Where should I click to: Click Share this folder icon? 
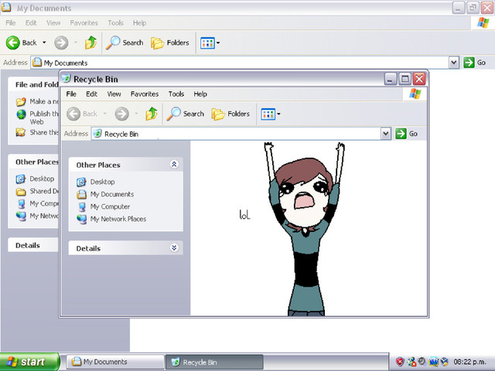[21, 132]
